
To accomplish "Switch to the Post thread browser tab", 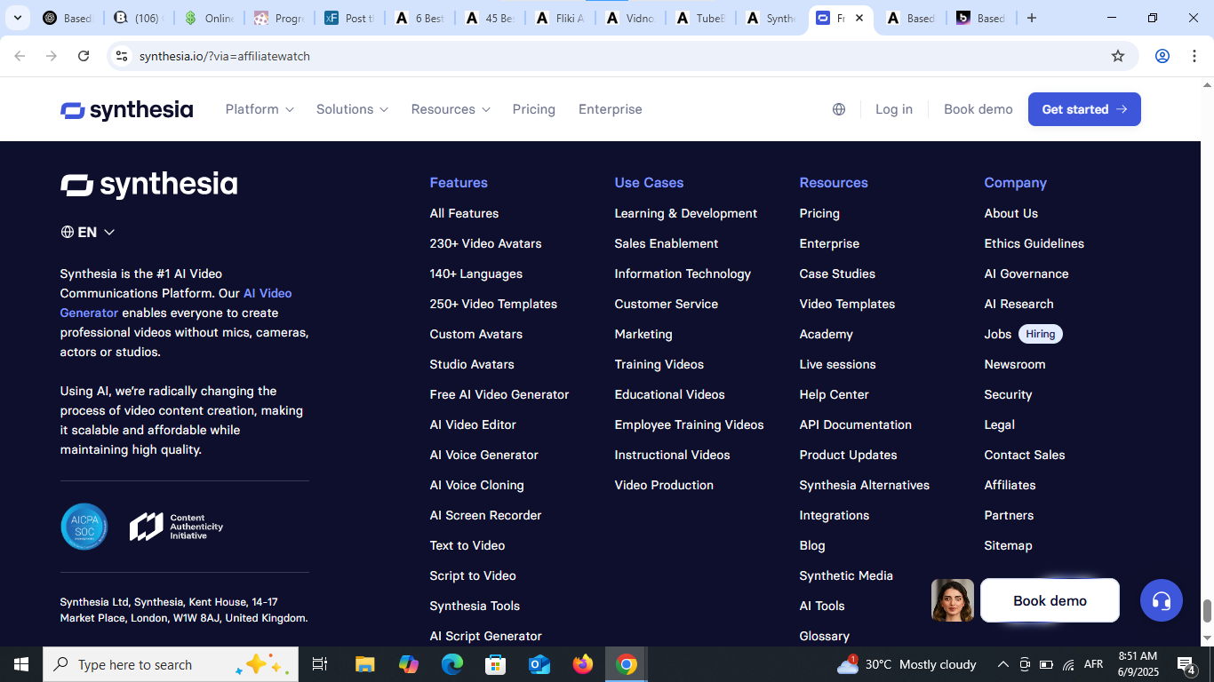I will tap(348, 18).
